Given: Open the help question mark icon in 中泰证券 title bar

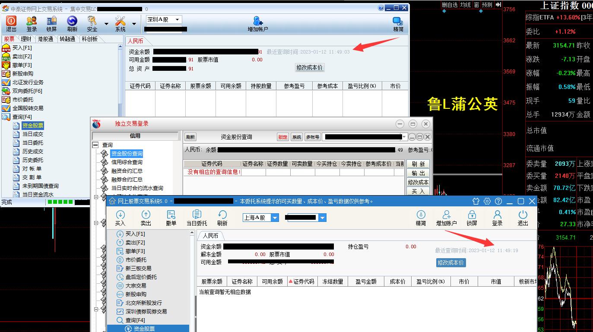Looking at the screenshot, I should pos(381,8).
